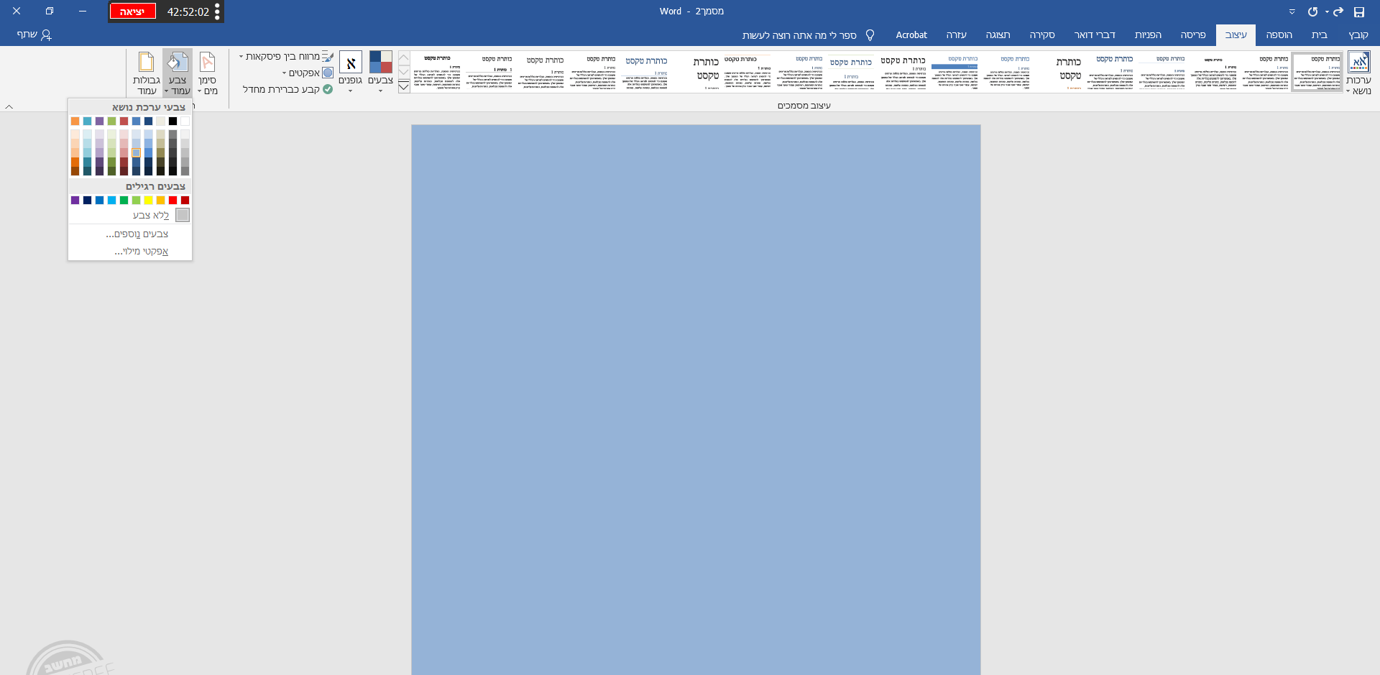Viewport: 1380px width, 675px height.
Task: Pick the orange theme color in top row
Action: click(x=75, y=121)
